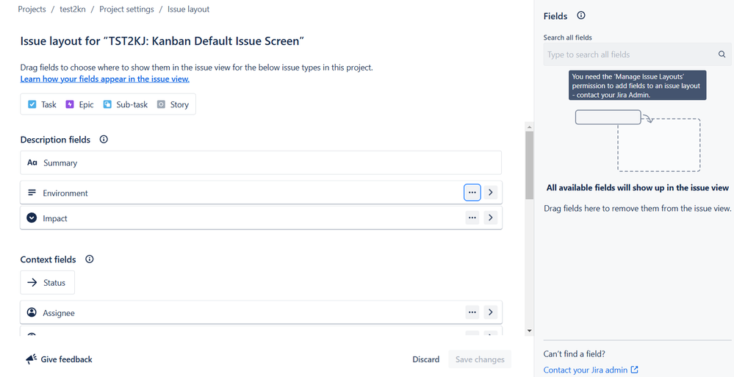This screenshot has width=734, height=377.
Task: Click the Give feedback button
Action: click(59, 359)
